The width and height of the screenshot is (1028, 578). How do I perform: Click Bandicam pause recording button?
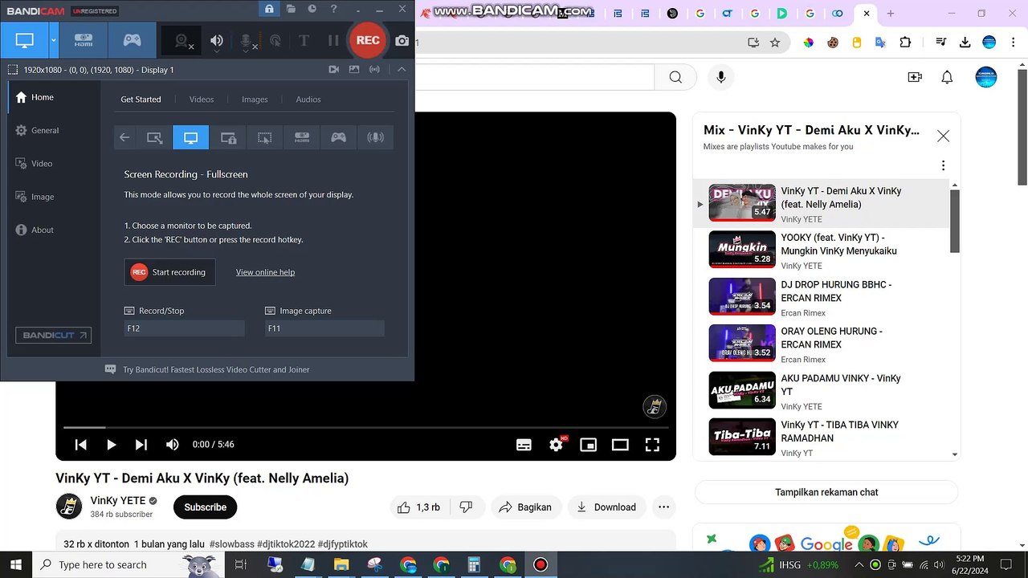point(333,41)
